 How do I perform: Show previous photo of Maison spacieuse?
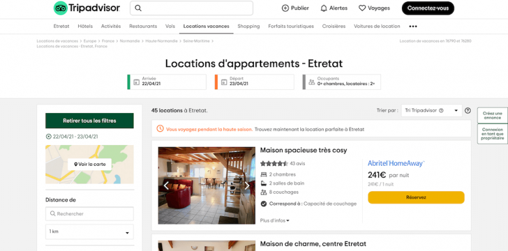pyautogui.click(x=166, y=186)
